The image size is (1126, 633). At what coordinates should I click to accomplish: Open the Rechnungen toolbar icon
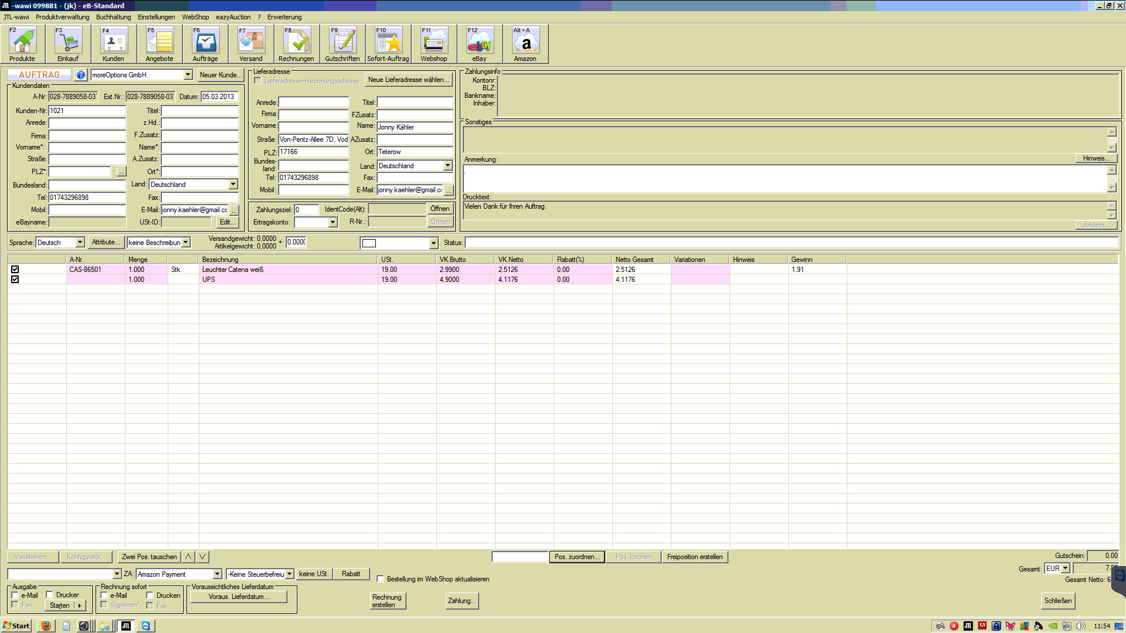(x=297, y=44)
